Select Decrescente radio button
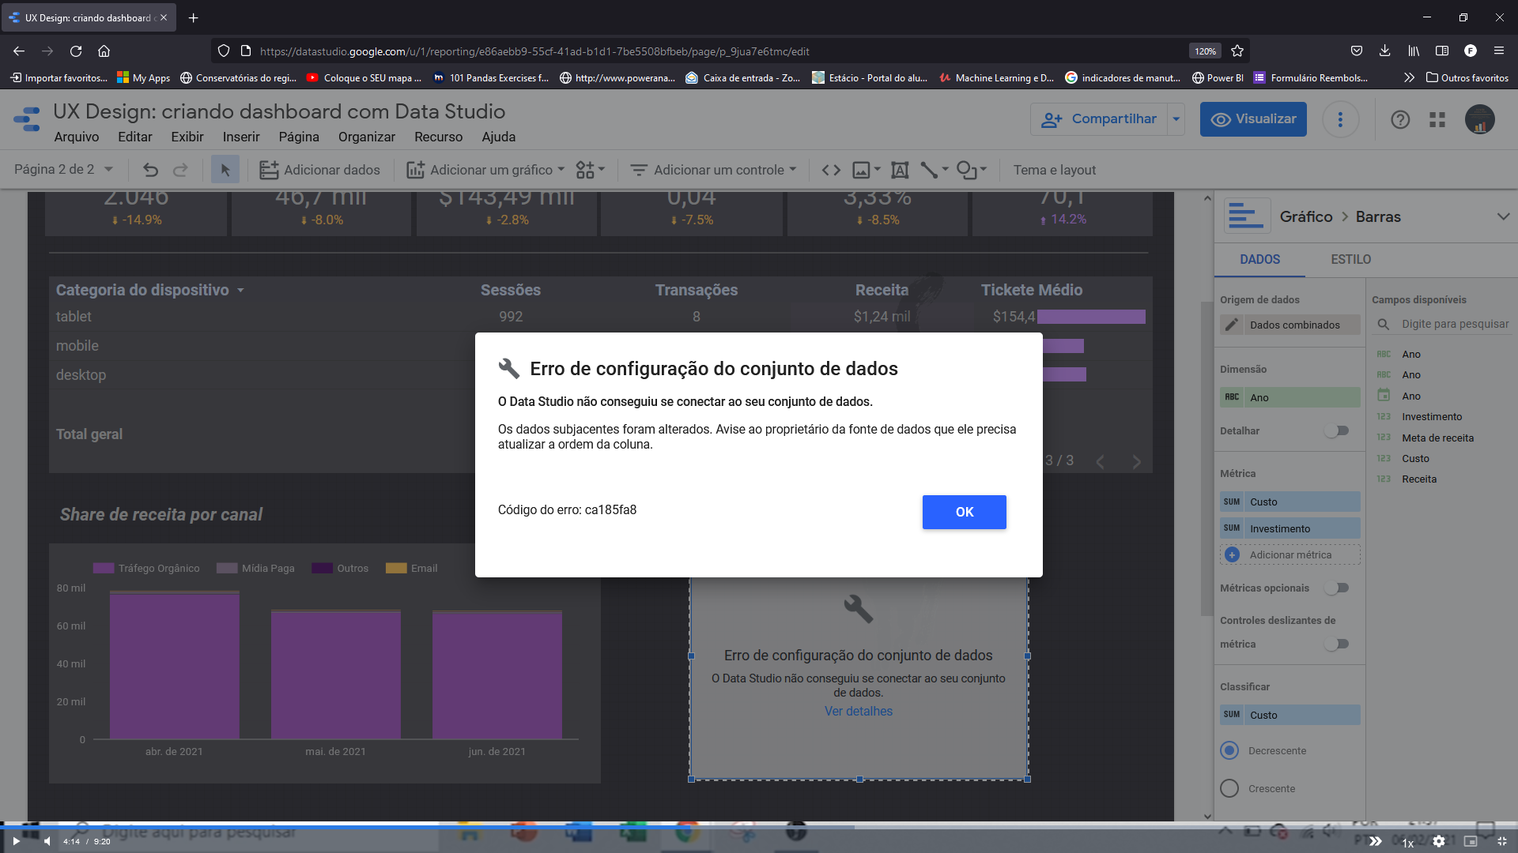The height and width of the screenshot is (853, 1518). click(1229, 748)
